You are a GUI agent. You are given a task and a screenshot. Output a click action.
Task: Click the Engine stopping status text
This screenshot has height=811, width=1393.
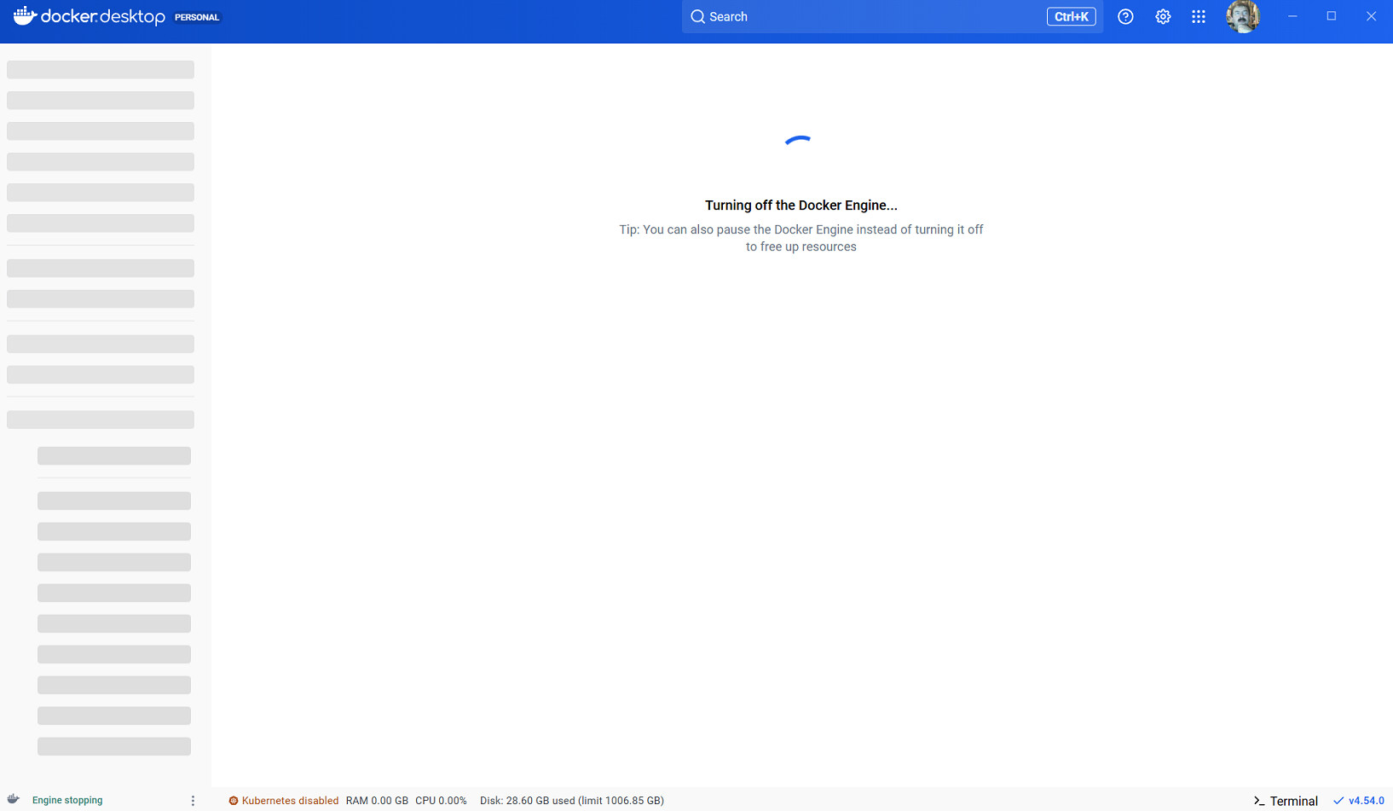coord(66,800)
